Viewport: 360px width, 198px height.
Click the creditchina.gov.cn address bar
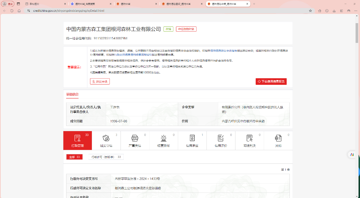[x=170, y=11]
